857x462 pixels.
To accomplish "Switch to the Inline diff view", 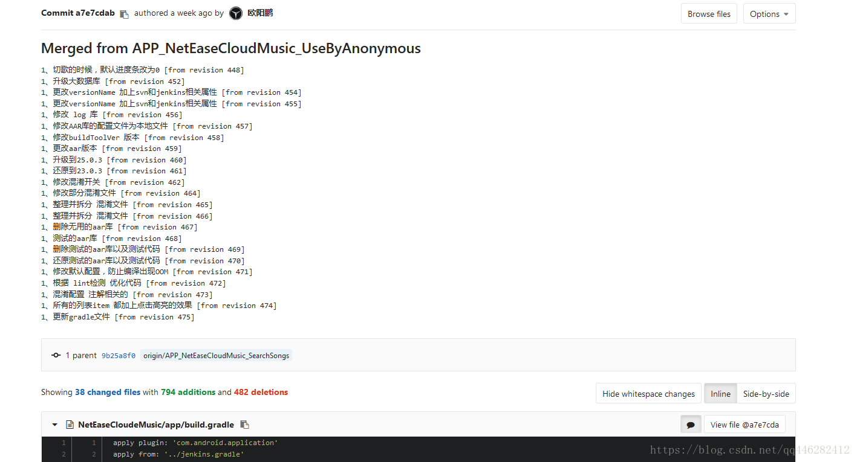I will pos(720,394).
